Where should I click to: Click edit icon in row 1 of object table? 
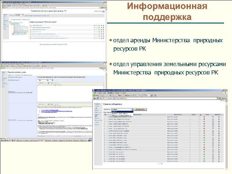213,117
